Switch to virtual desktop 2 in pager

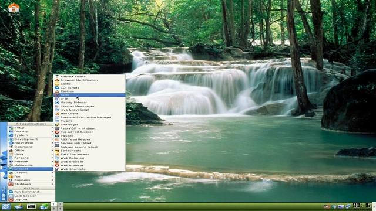pos(60,205)
